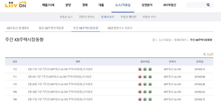Click the date 2019.03.15
This screenshot has width=221, height=102.
pyautogui.click(x=200, y=69)
